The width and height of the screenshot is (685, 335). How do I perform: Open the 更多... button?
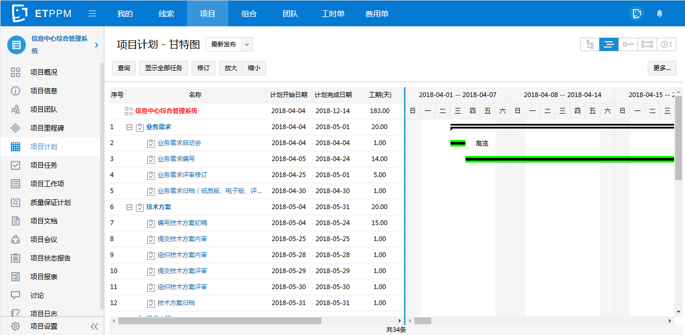(662, 68)
